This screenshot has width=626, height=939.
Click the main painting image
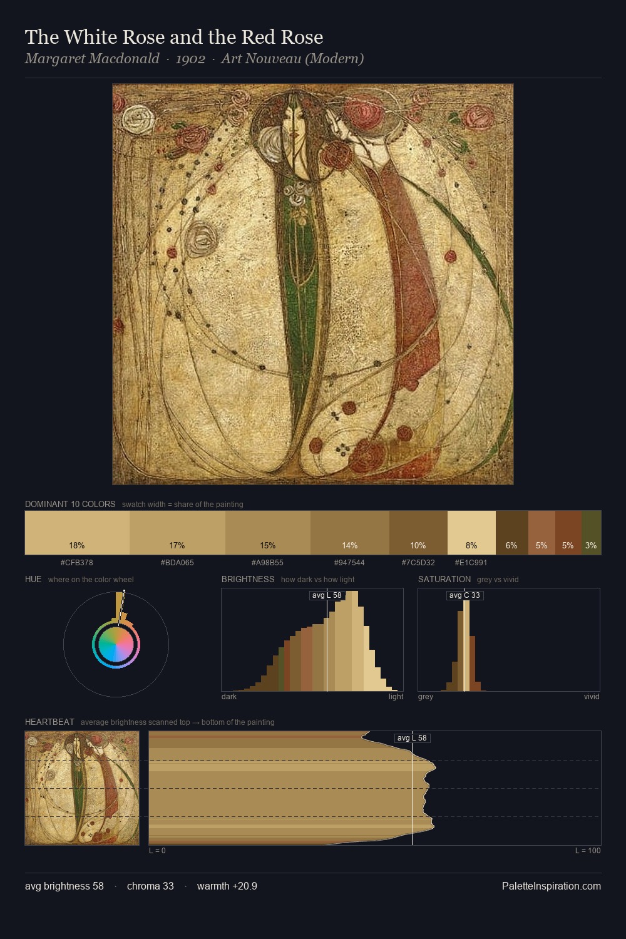313,284
